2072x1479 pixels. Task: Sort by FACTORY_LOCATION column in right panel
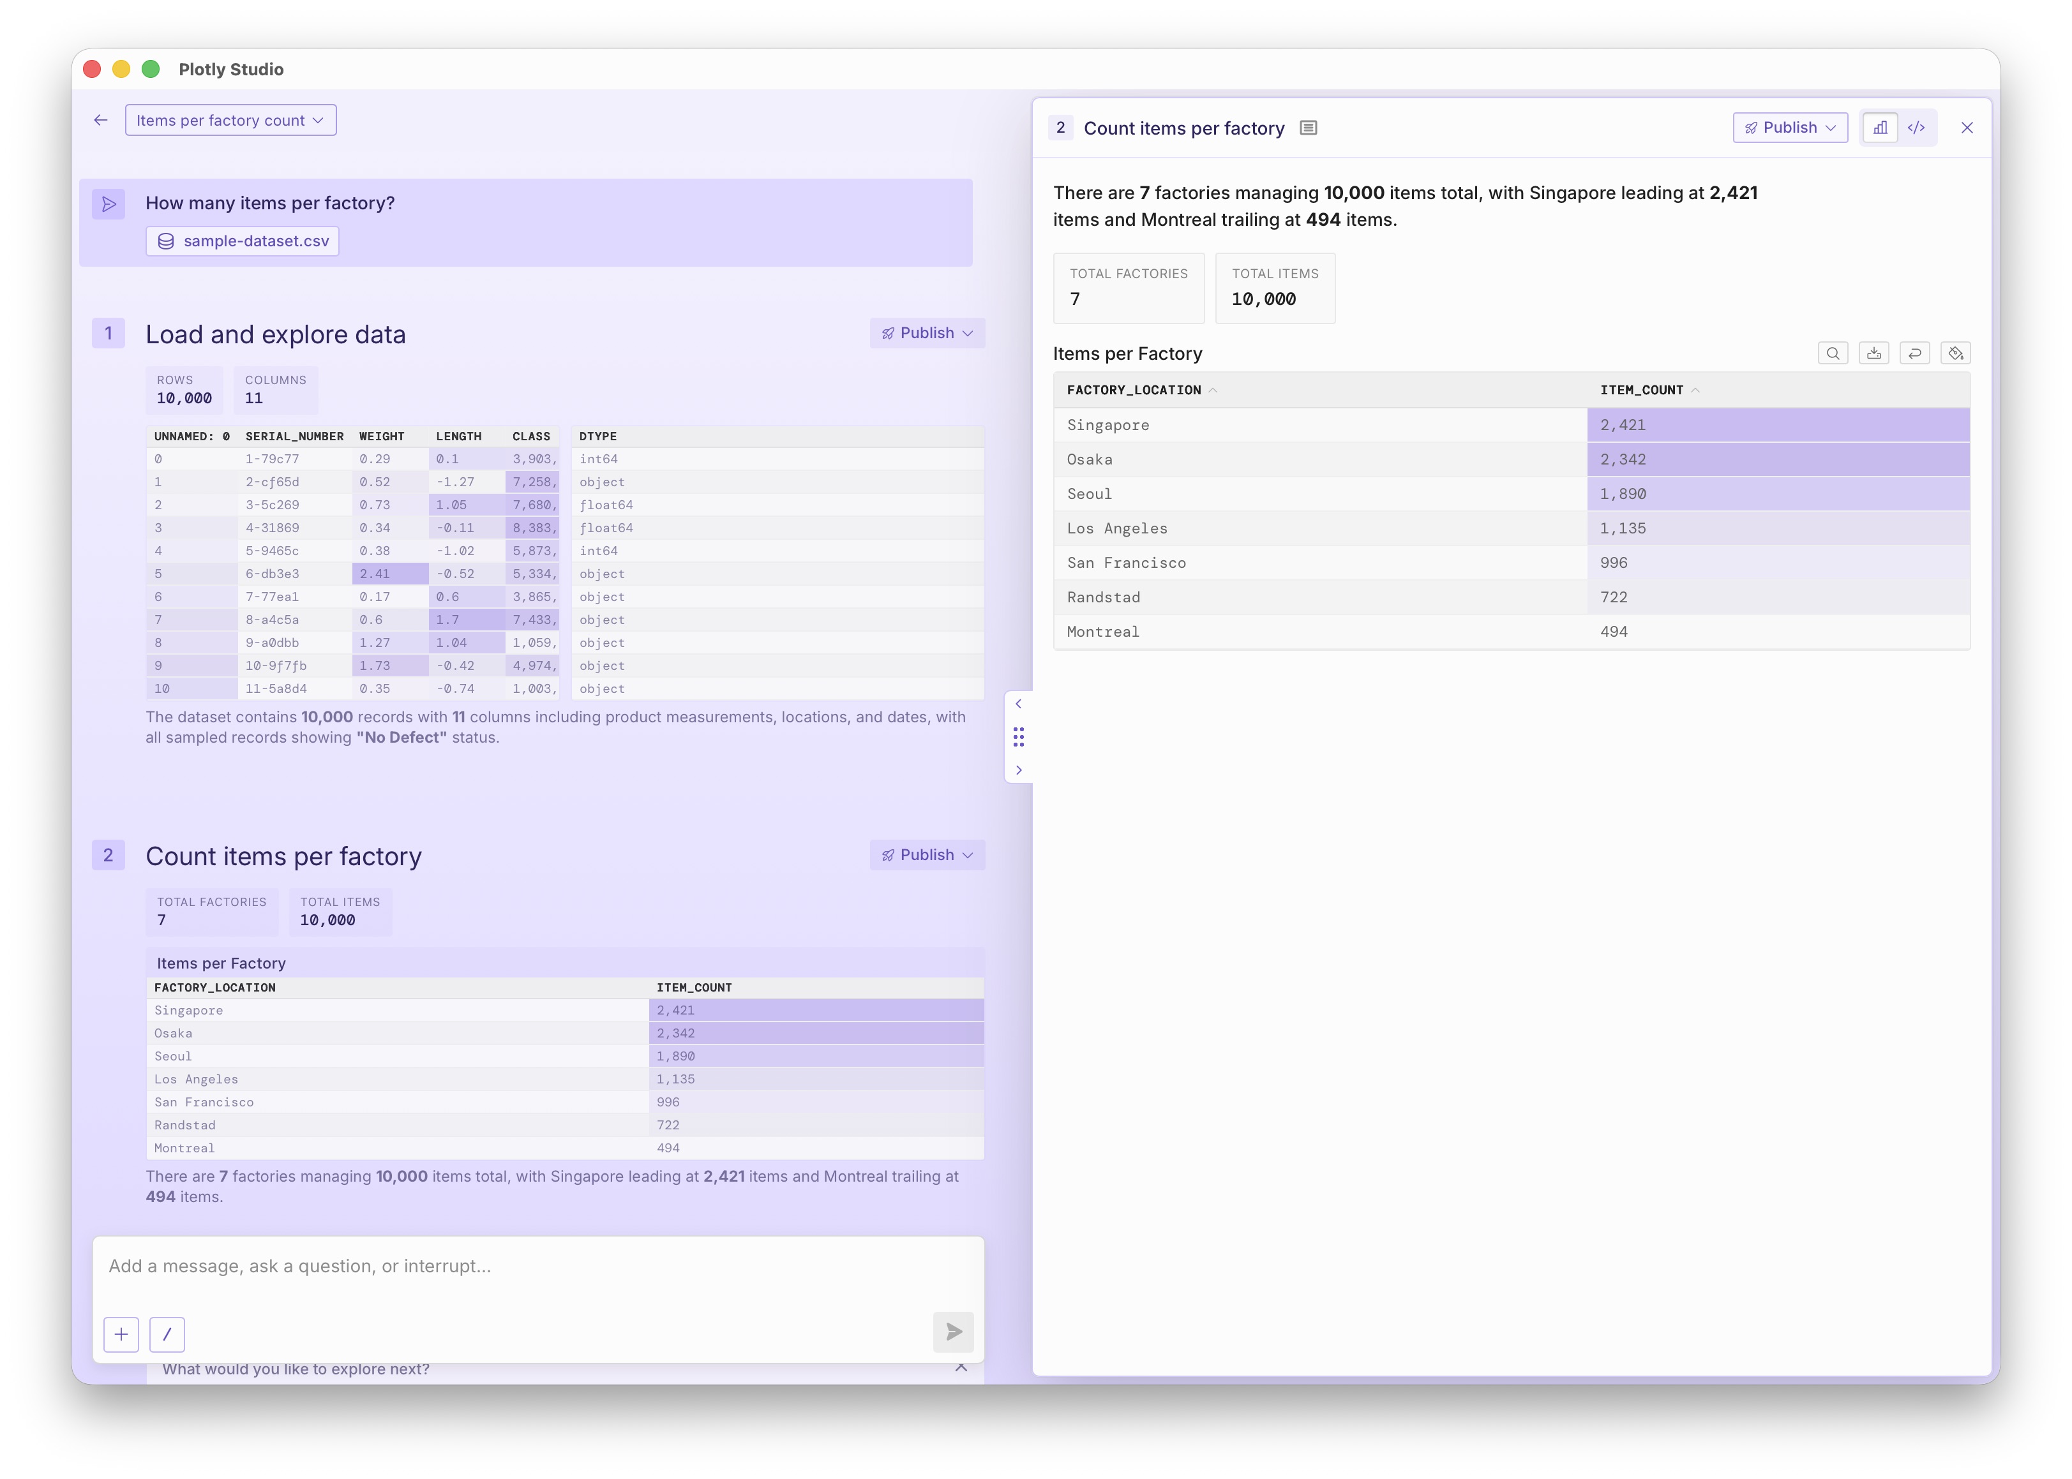(1142, 390)
